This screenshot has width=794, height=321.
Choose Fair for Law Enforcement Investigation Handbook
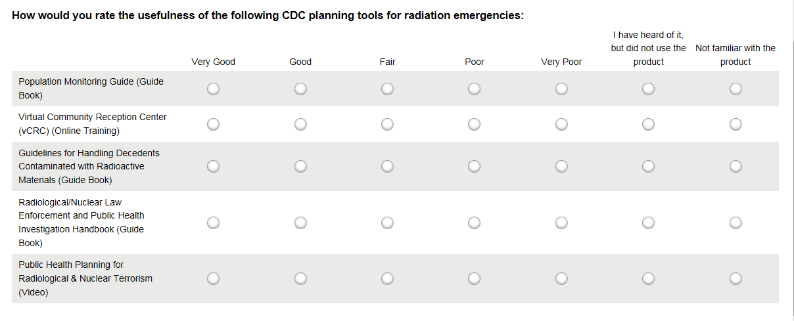click(387, 223)
